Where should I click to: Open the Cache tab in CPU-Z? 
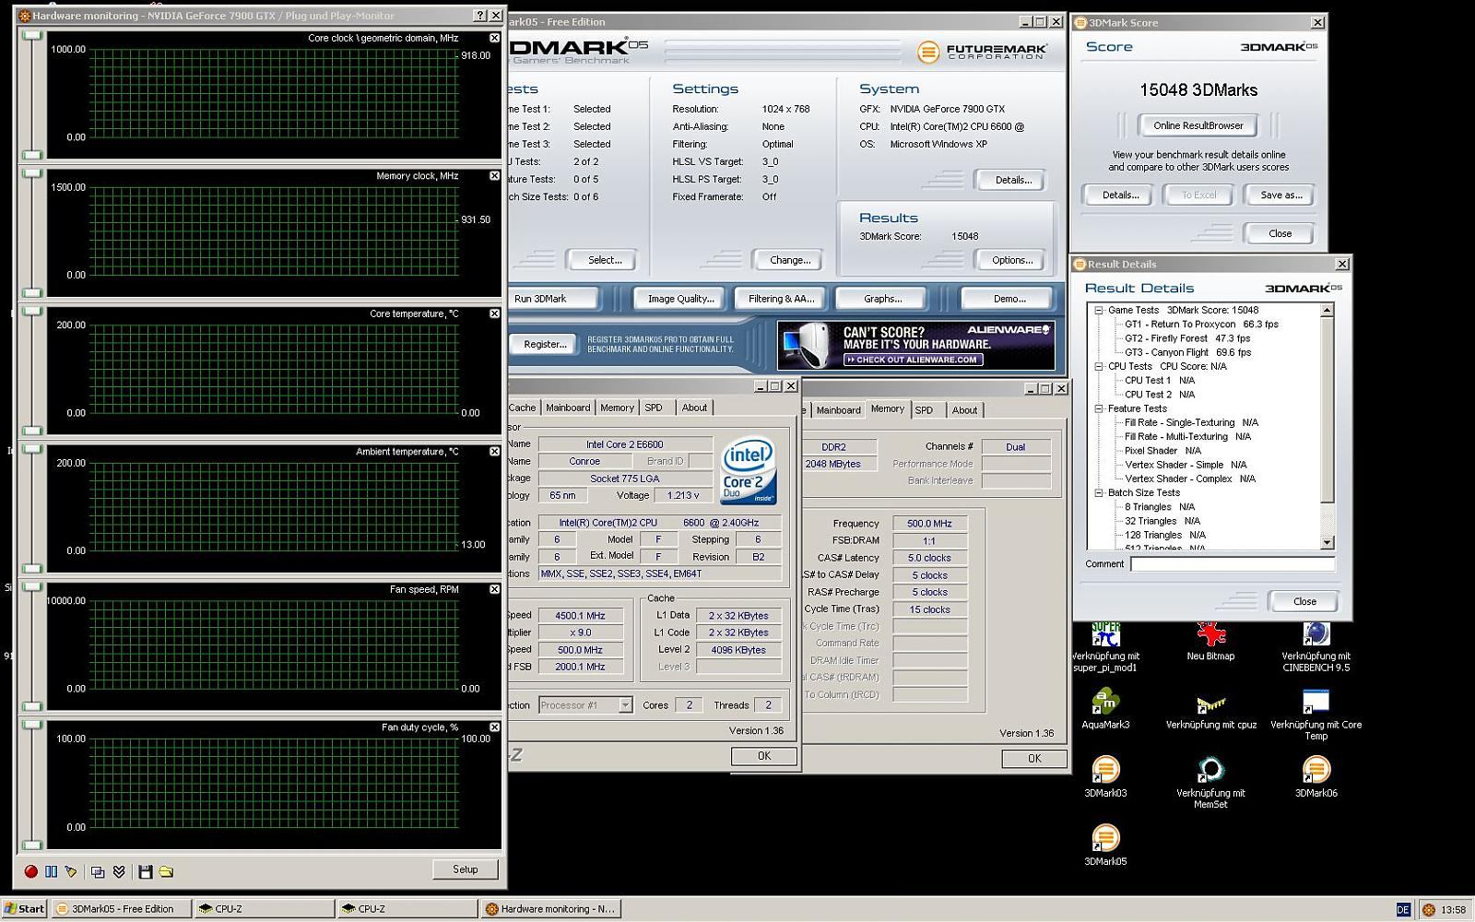[x=522, y=408]
